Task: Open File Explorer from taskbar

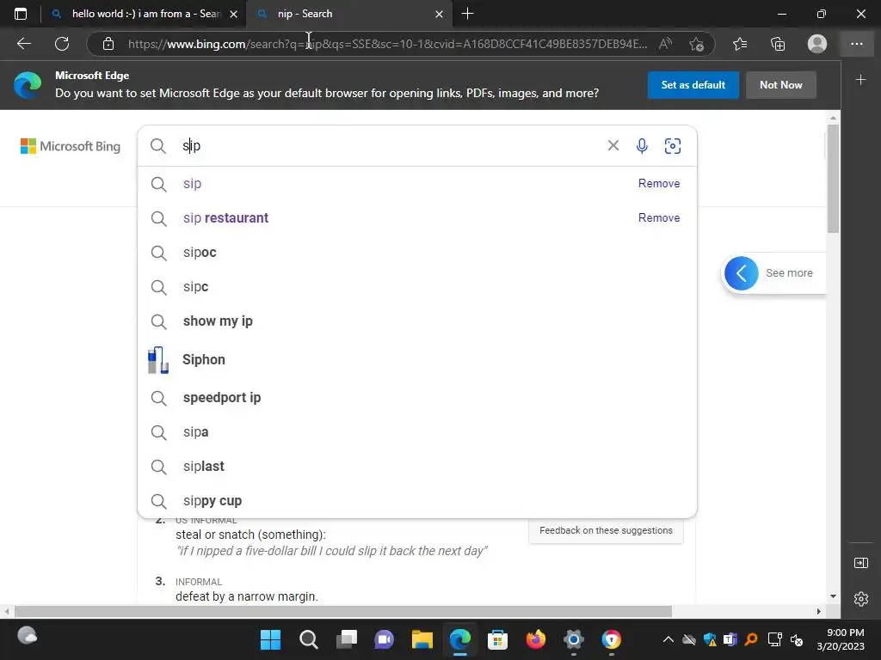Action: pos(422,639)
